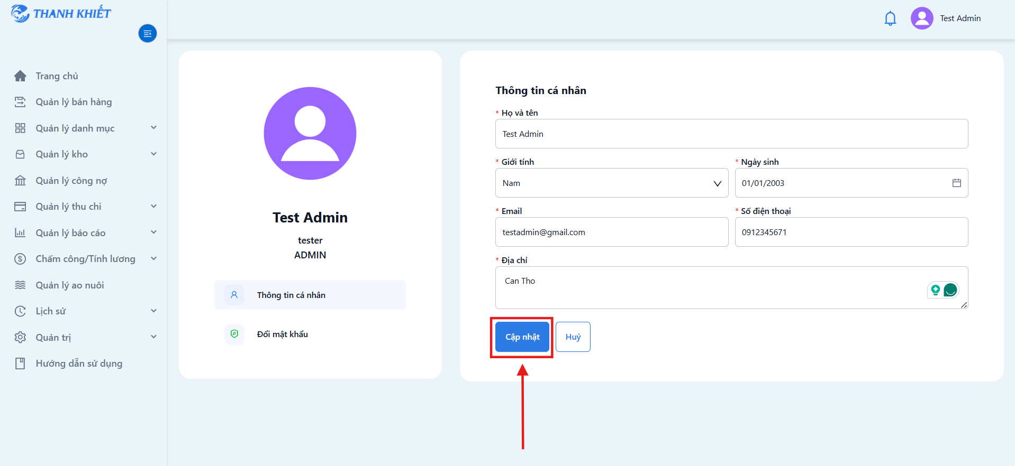Expand Quản lý kho submenu chevron
Viewport: 1015px width, 466px height.
pos(154,154)
